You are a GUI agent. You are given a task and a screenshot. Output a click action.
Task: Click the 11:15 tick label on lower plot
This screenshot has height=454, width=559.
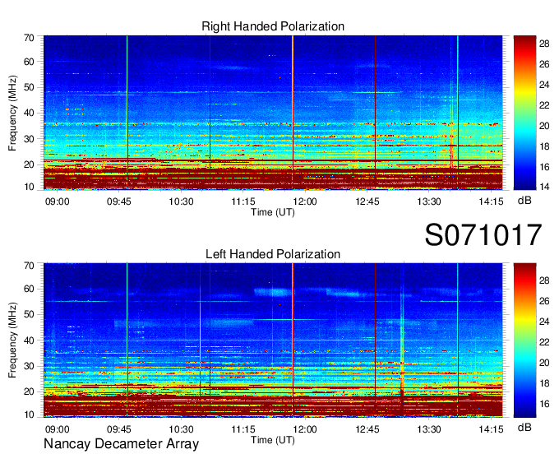click(x=243, y=429)
